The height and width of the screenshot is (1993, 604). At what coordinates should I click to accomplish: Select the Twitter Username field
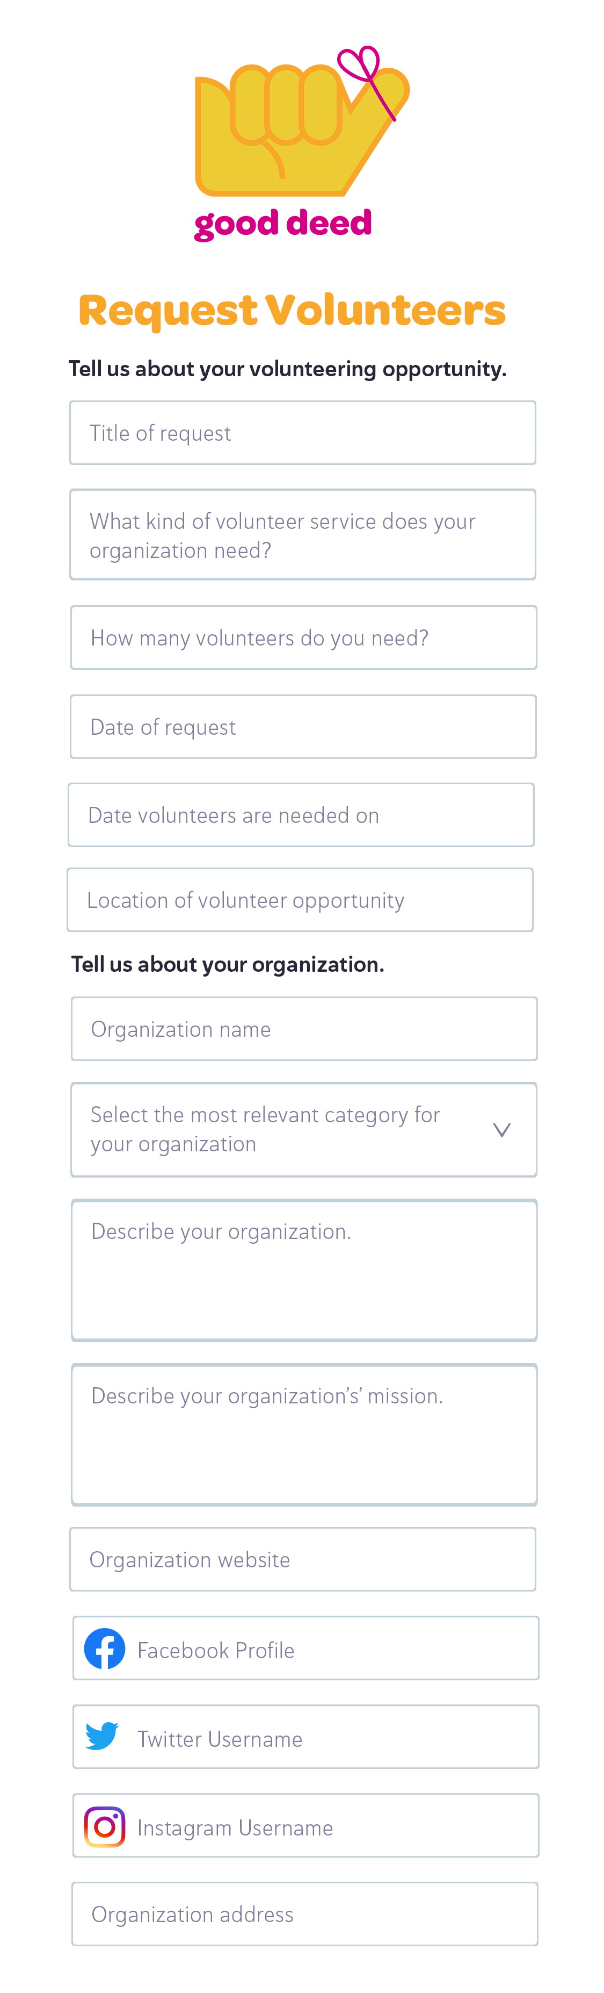(306, 1737)
